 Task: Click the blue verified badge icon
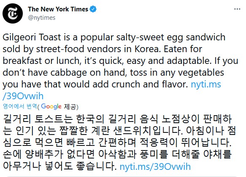coord(93,9)
